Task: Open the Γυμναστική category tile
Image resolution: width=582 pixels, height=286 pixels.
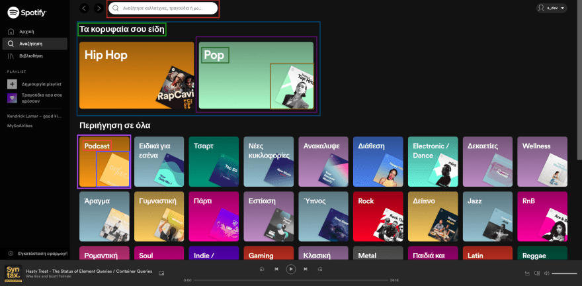Action: pyautogui.click(x=159, y=216)
